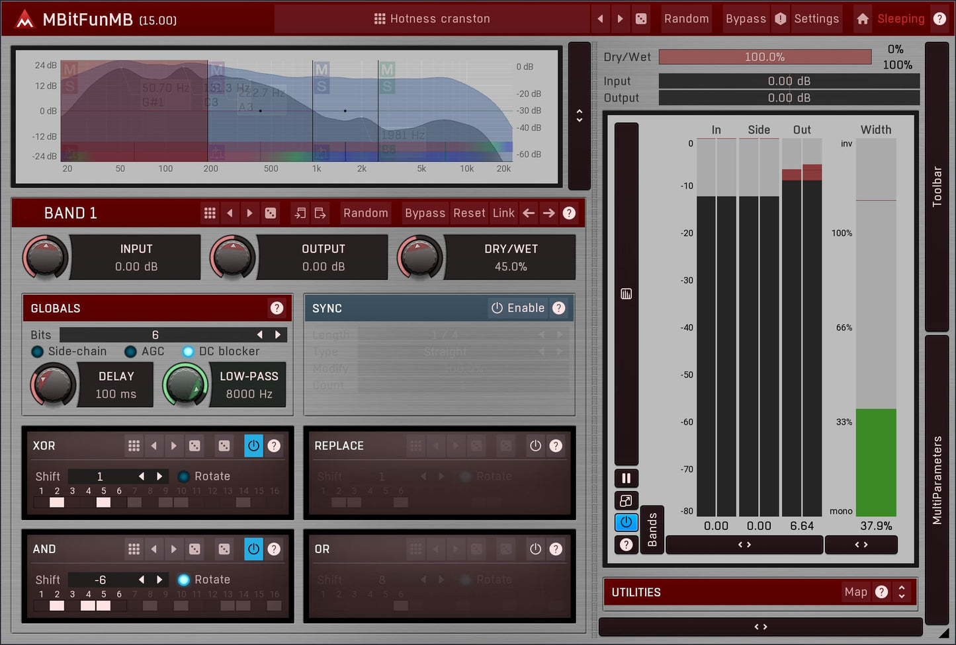The height and width of the screenshot is (645, 956).
Task: Click the AND section randomize dice icon
Action: (195, 549)
